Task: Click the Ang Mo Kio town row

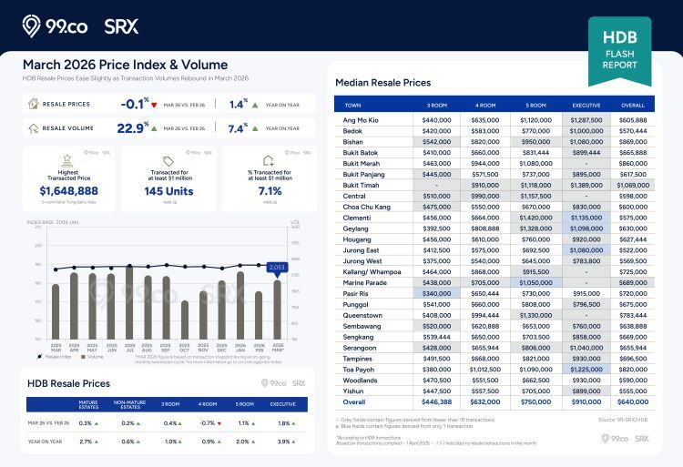Action: click(362, 120)
